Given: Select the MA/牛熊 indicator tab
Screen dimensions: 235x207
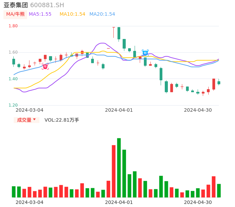Looking at the screenshot, I should point(15,14).
